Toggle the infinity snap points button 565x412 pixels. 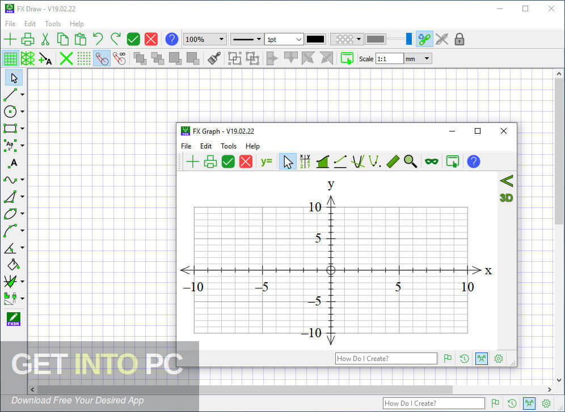(119, 58)
